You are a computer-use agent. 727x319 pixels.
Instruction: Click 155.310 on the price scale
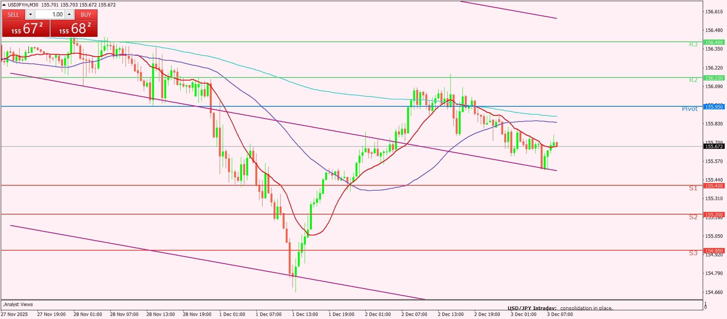(714, 199)
